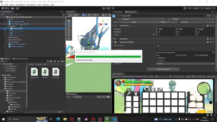Open the File menu
This screenshot has height=122, width=217.
[2, 5]
